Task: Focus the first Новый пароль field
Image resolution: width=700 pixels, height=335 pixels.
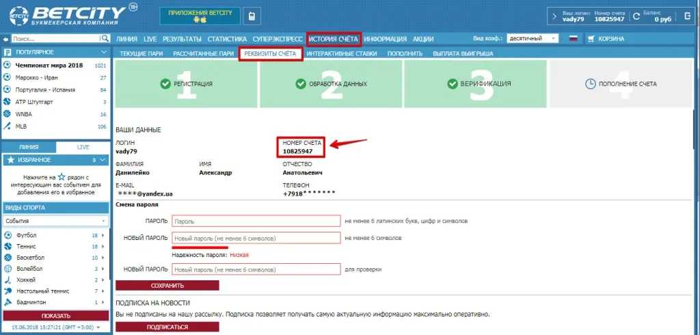Action: pos(256,238)
